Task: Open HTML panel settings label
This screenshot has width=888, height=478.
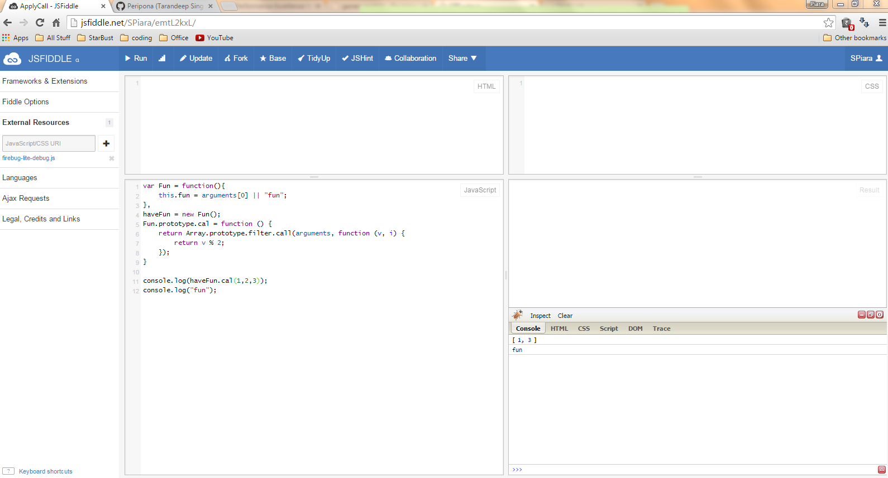Action: tap(486, 86)
